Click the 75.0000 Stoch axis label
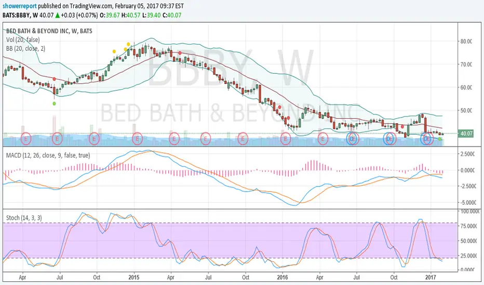The width and height of the screenshot is (484, 285). 468,226
